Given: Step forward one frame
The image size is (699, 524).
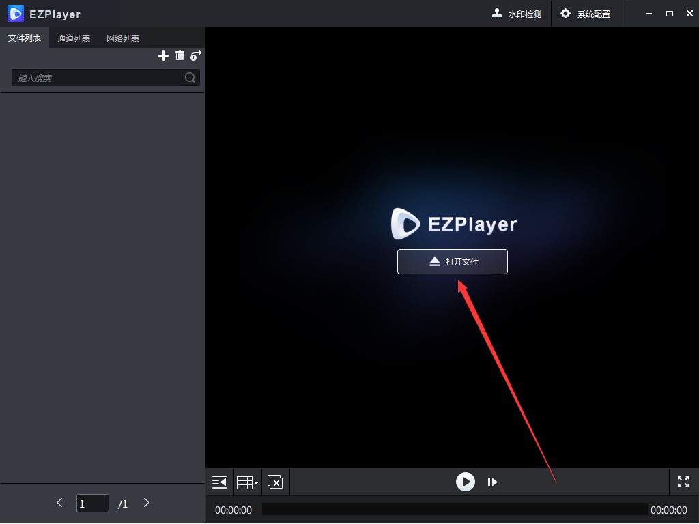Looking at the screenshot, I should tap(493, 482).
